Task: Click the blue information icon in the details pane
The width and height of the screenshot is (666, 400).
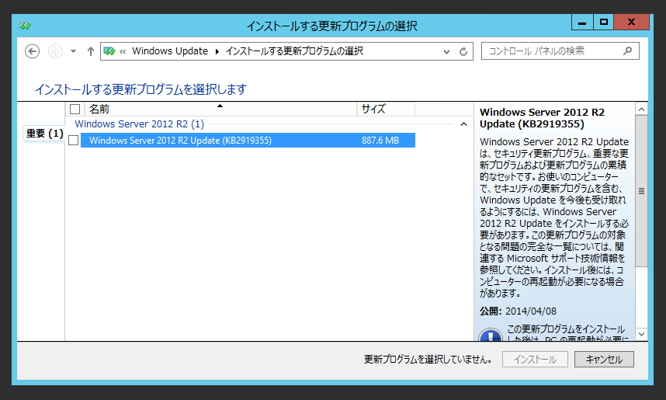Action: [x=491, y=335]
